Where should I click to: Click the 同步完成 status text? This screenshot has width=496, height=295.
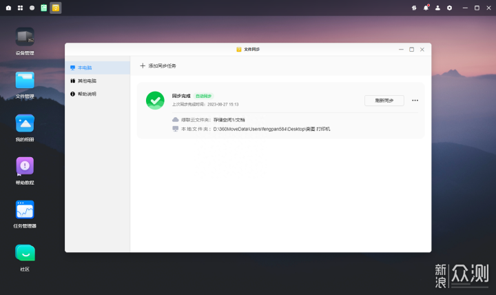tap(181, 96)
